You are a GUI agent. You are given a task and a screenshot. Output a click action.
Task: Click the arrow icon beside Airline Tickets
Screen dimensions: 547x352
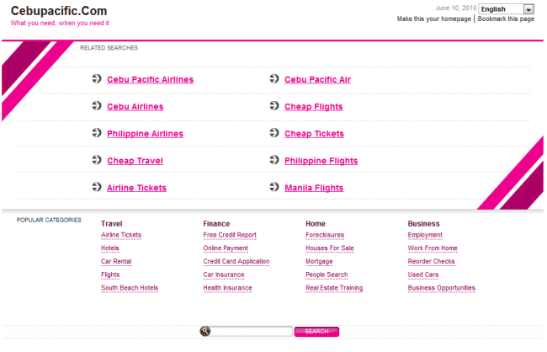tap(97, 187)
